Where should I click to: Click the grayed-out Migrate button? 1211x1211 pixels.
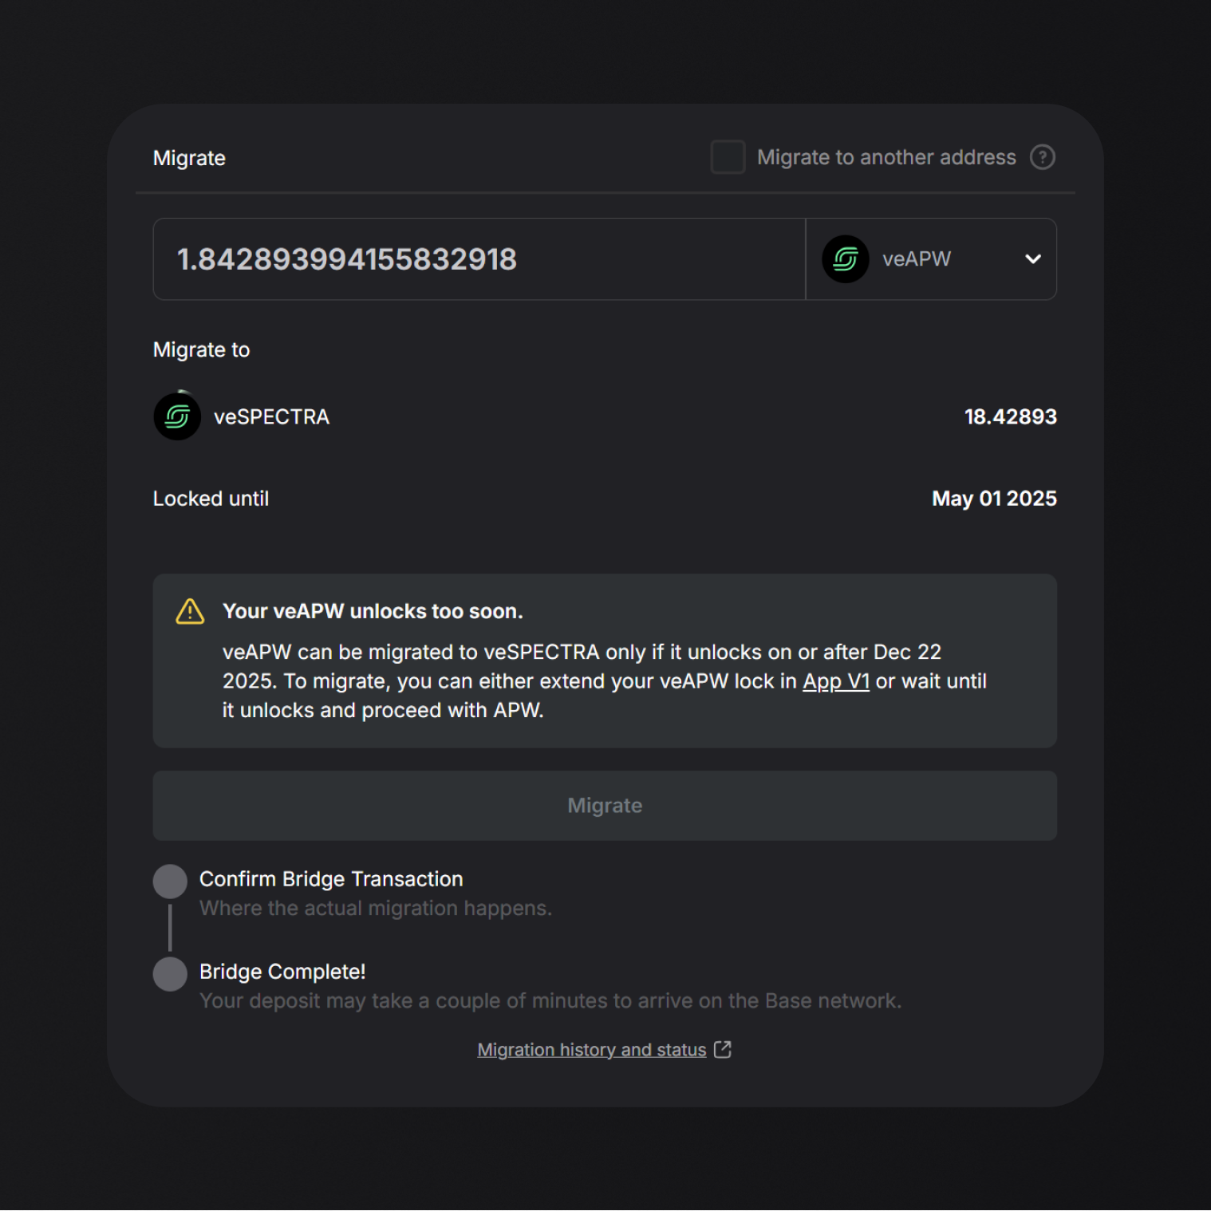[x=605, y=806]
